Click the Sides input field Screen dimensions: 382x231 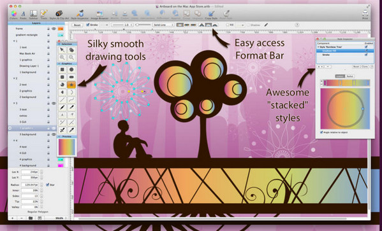pos(30,196)
